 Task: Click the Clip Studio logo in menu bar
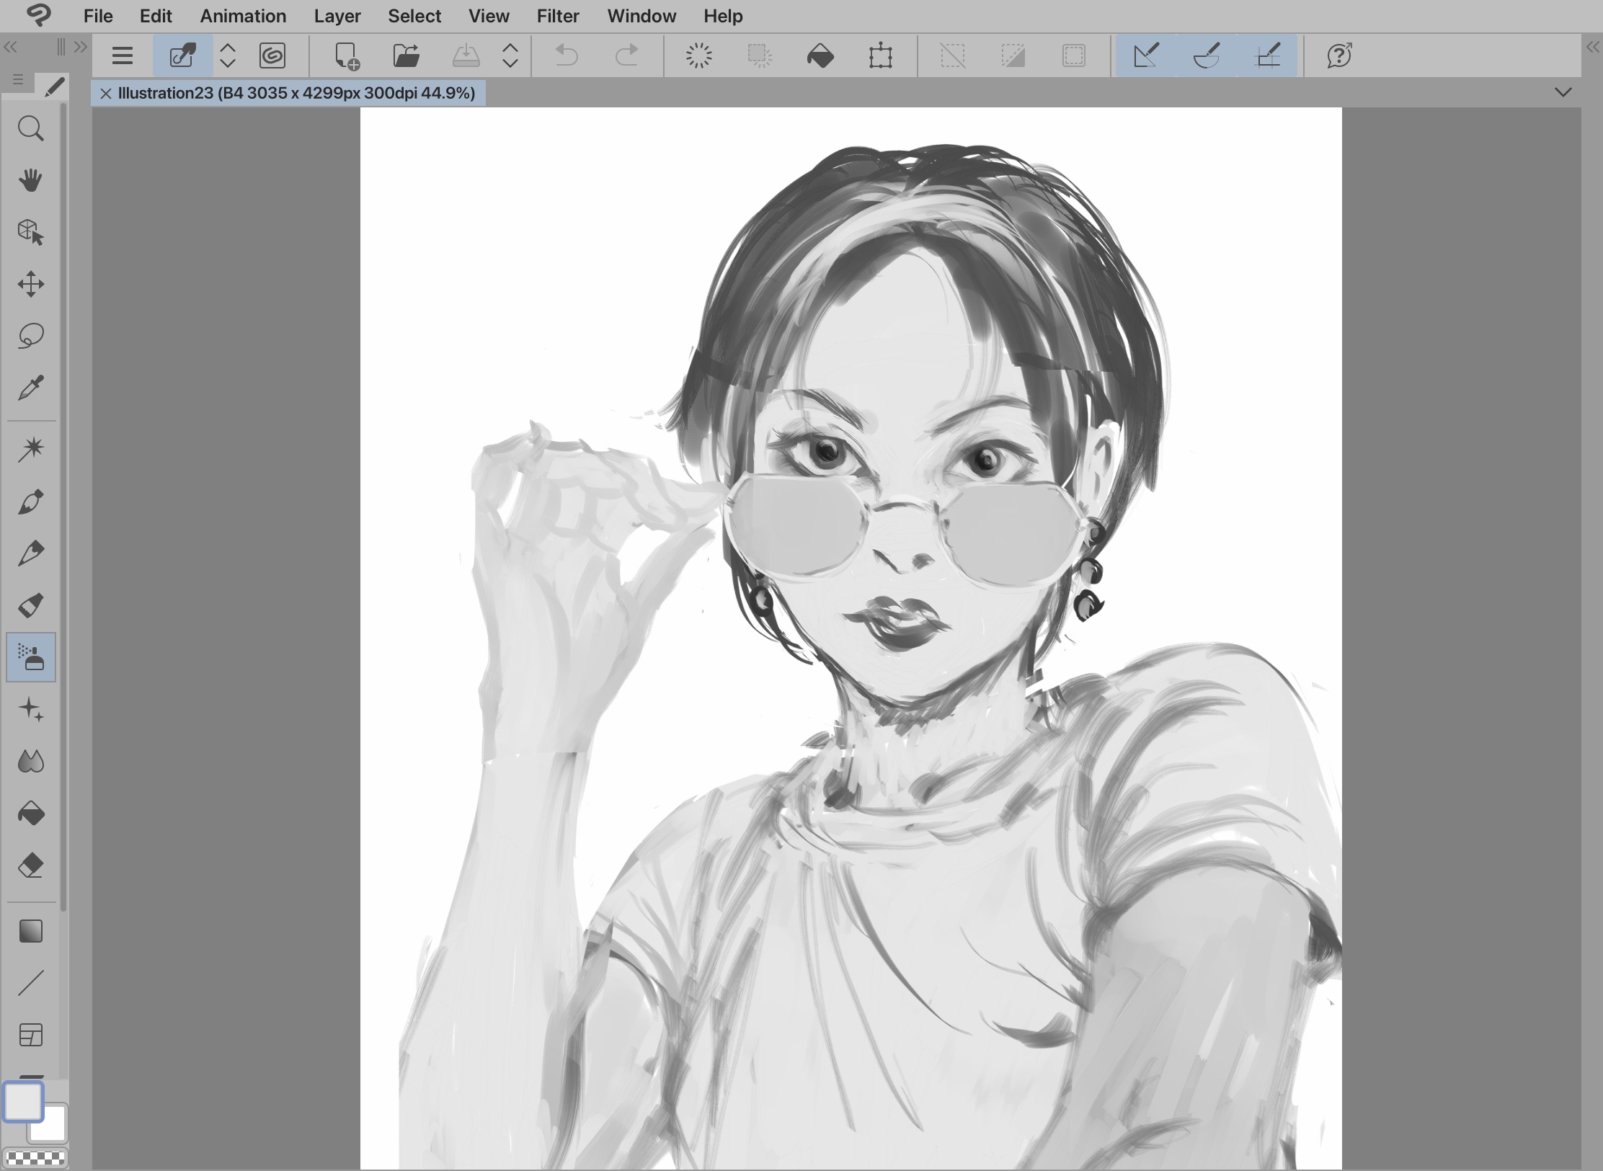click(40, 15)
